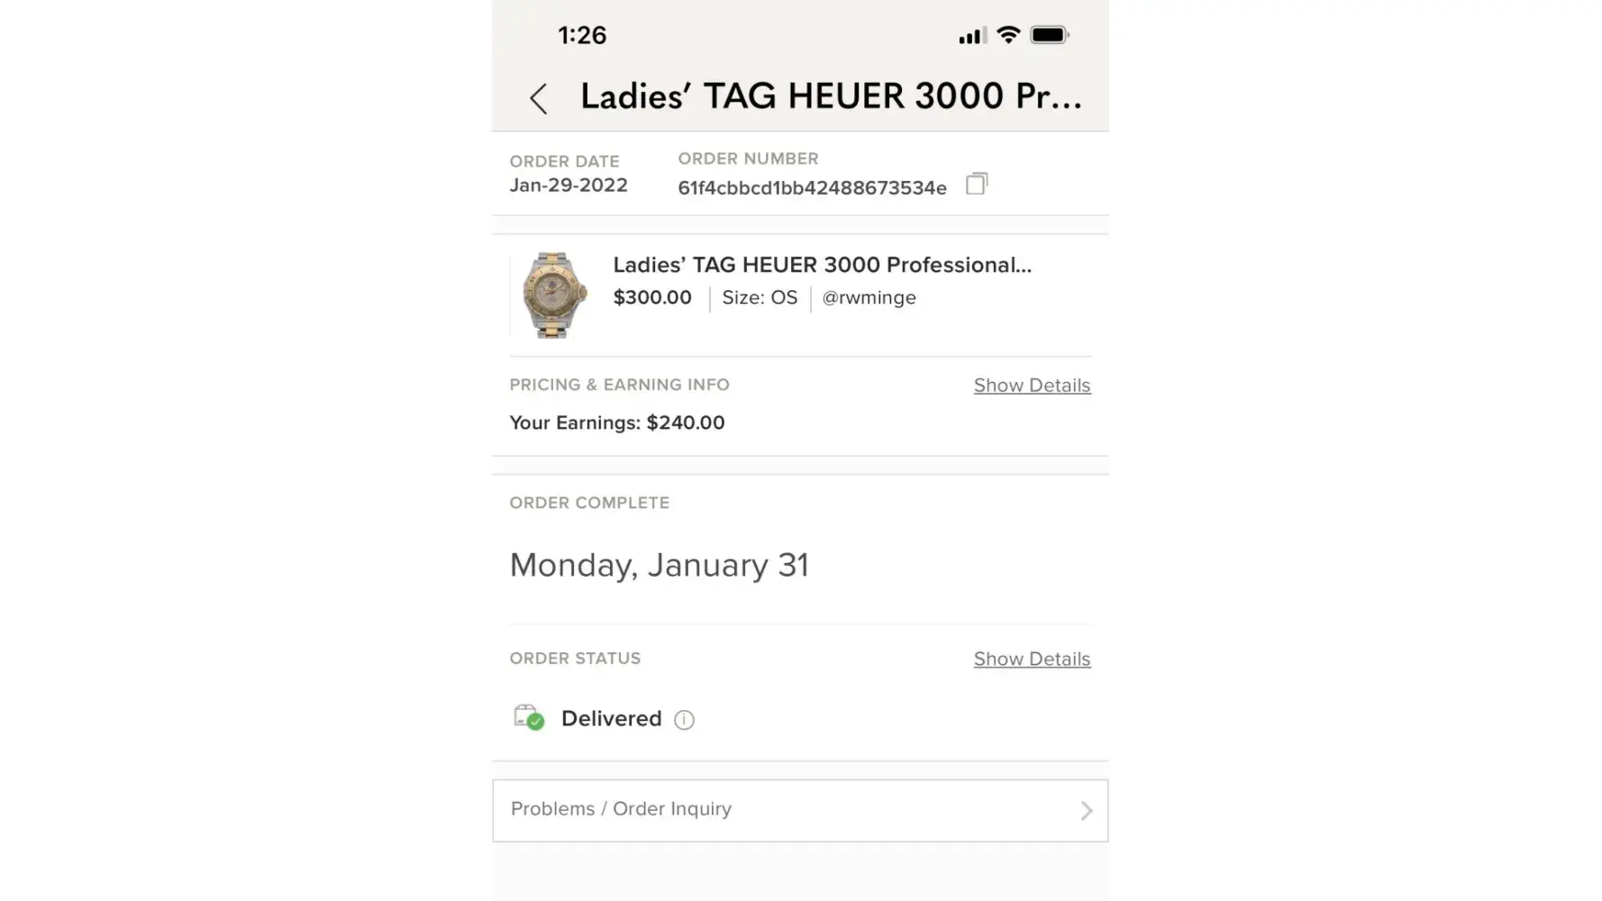Open the TAG HEUER watch thumbnail
Viewport: 1602px width, 901px height.
coord(554,296)
